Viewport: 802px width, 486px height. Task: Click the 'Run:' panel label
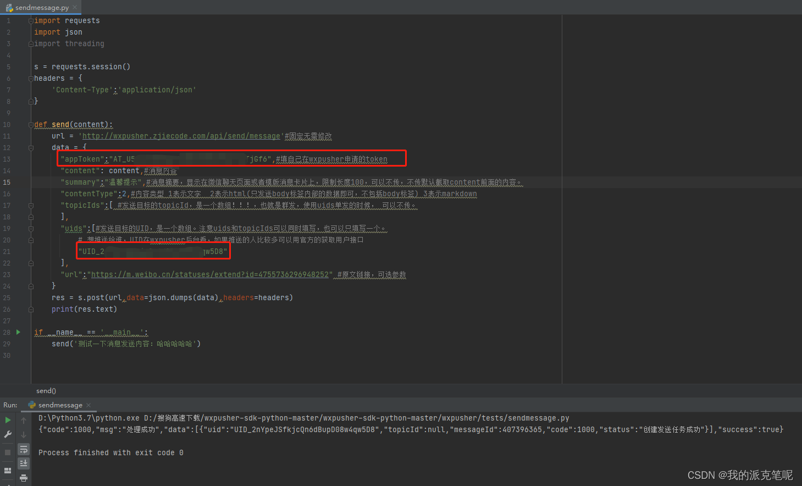click(10, 405)
